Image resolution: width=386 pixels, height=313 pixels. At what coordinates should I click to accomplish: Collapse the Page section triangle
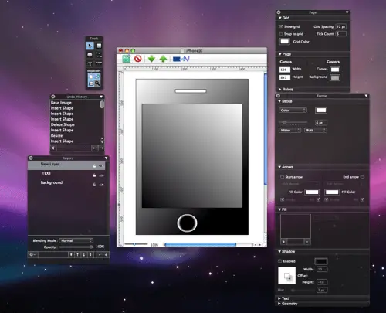(x=280, y=54)
